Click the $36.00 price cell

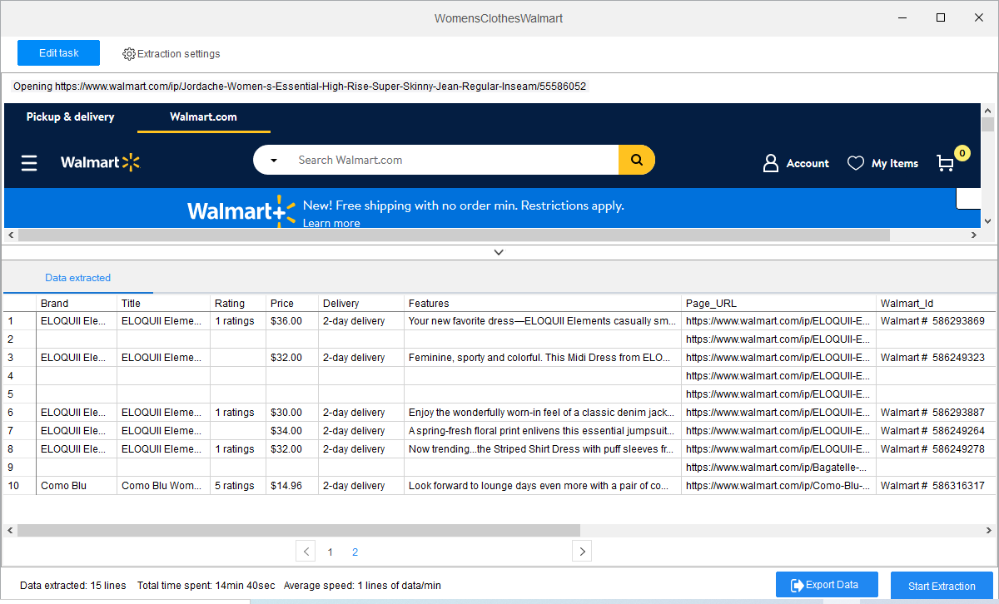tap(292, 321)
